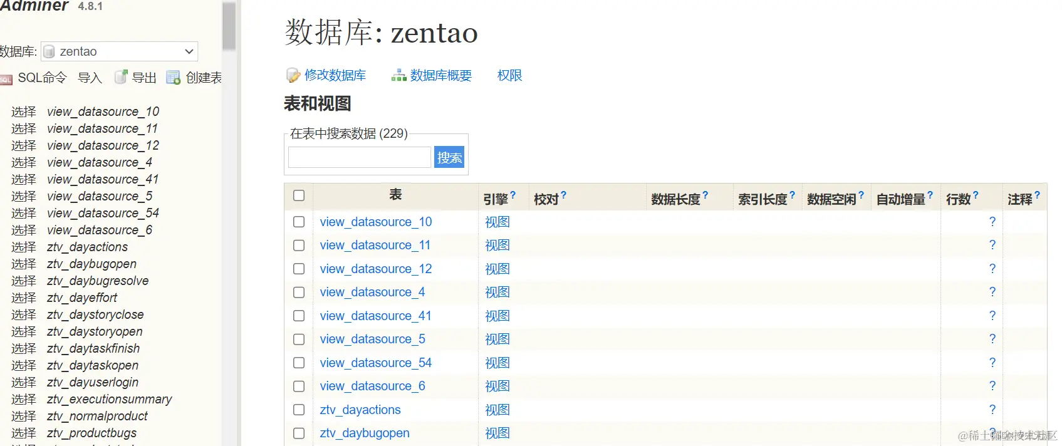The image size is (1062, 446).
Task: Open view_datasource_41 in the sidebar
Action: pyautogui.click(x=103, y=179)
